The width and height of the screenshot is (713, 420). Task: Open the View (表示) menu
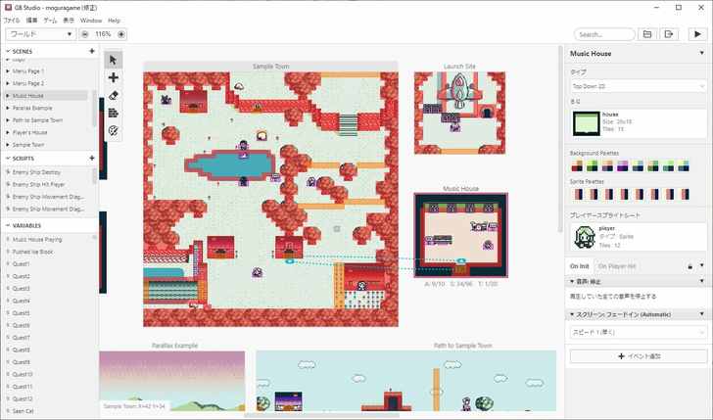click(x=69, y=21)
